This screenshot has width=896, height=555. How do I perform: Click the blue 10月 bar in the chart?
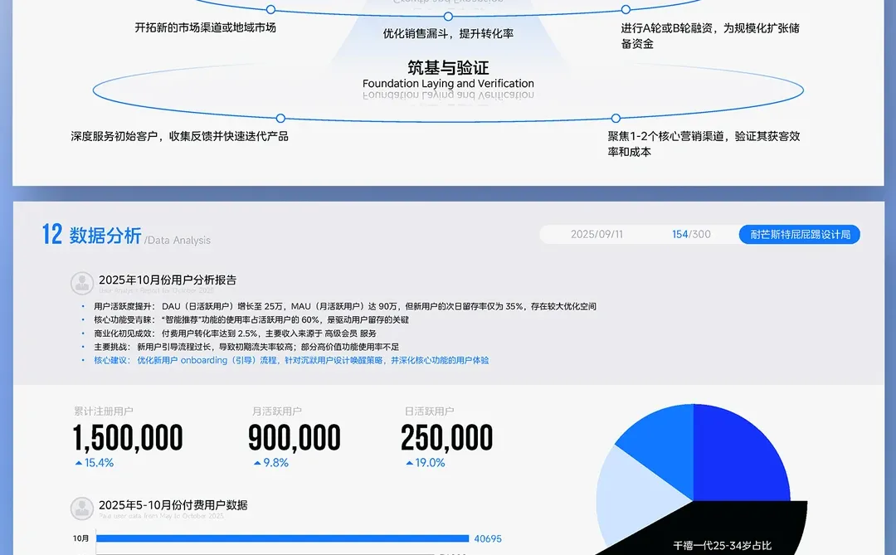pyautogui.click(x=282, y=538)
